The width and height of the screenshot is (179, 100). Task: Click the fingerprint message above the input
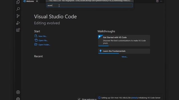(89, 1)
